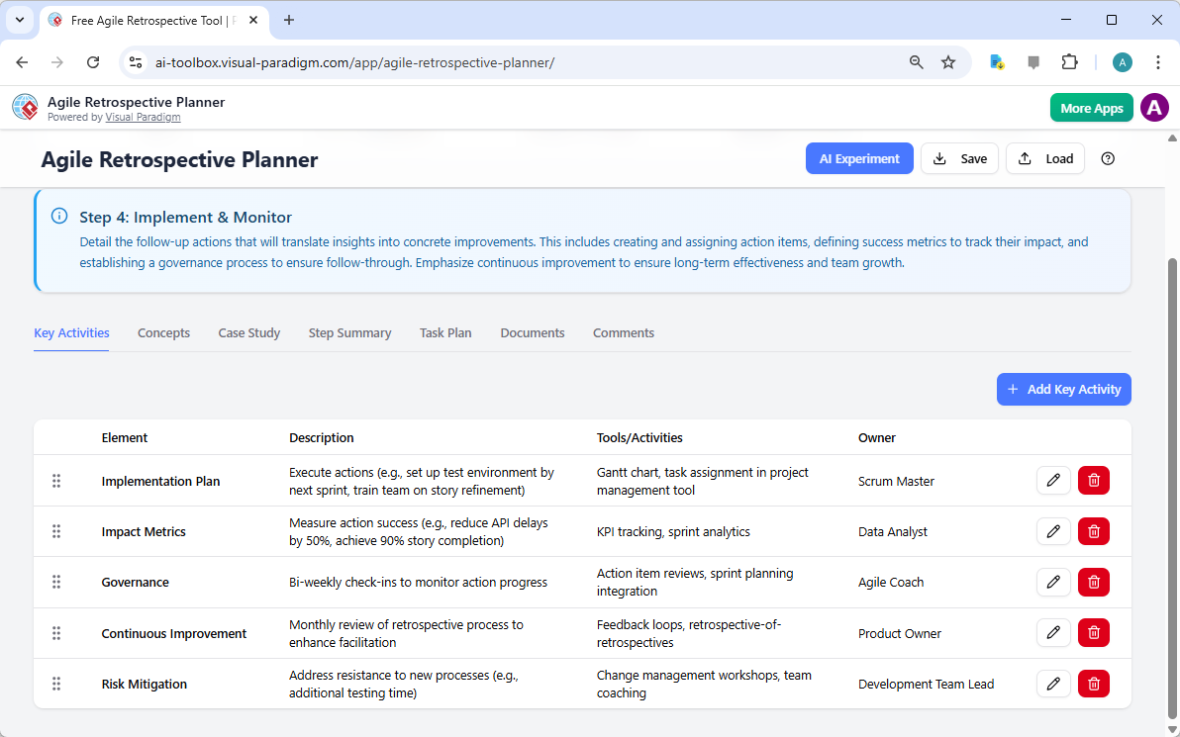
Task: Edit the Implementation Plan activity
Action: [1053, 480]
